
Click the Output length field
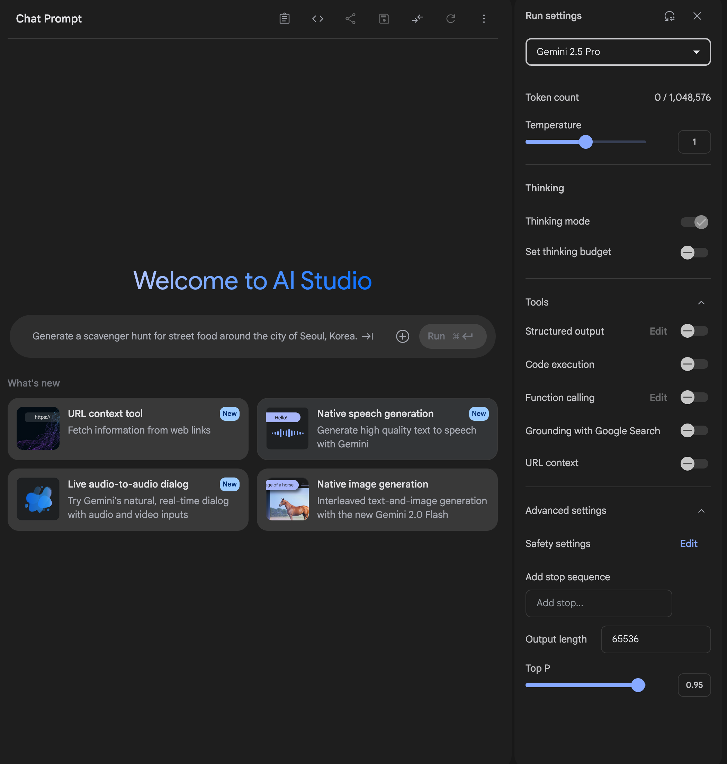click(656, 639)
